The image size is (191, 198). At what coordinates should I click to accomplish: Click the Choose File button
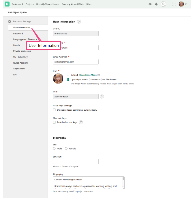[95, 80]
